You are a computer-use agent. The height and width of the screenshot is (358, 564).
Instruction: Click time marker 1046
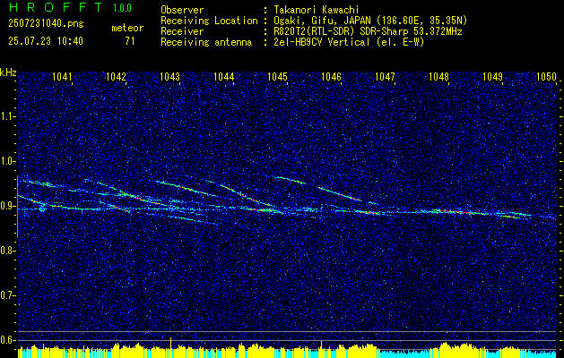(331, 76)
